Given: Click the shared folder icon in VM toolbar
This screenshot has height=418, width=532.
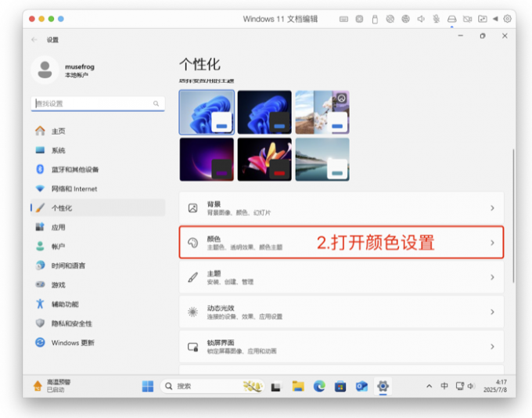Looking at the screenshot, I should (483, 19).
